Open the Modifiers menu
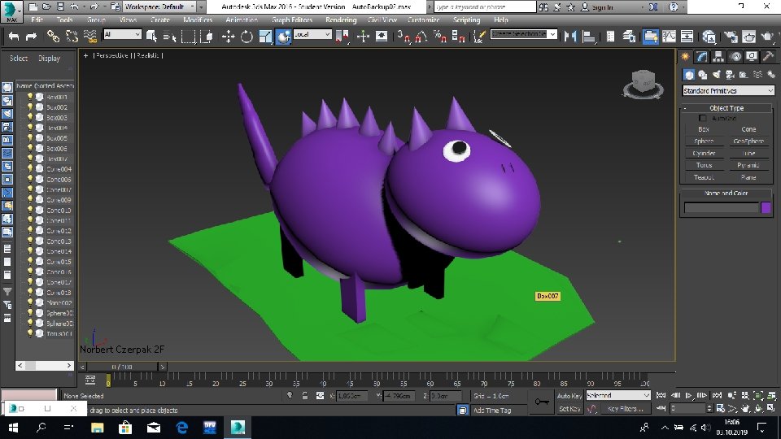The height and width of the screenshot is (439, 781). [x=198, y=20]
